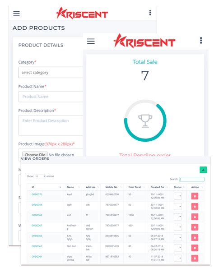Open order link ORD0370
This screenshot has width=214, height=268.
tap(37, 194)
